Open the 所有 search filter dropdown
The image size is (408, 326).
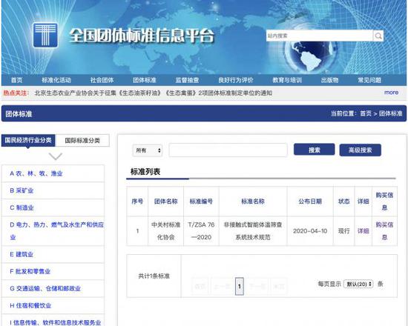148,150
